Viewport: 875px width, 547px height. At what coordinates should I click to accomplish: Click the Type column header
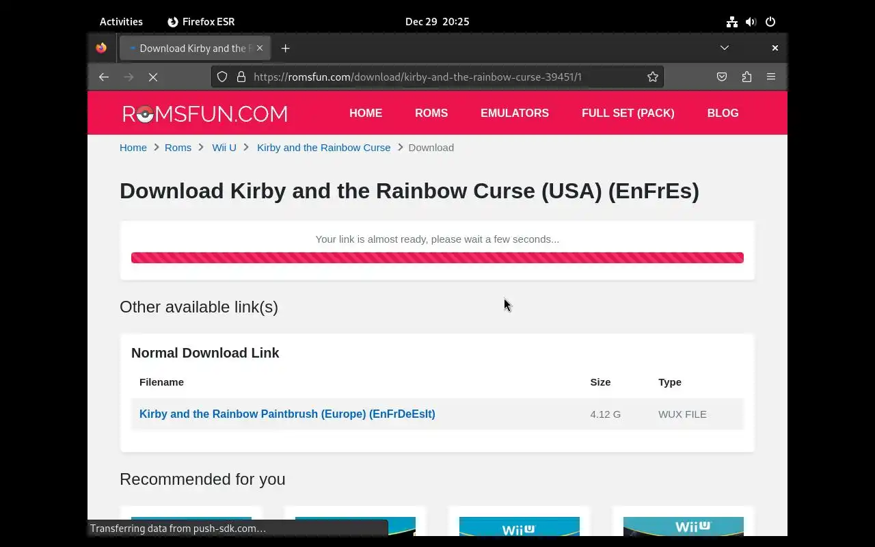click(670, 382)
